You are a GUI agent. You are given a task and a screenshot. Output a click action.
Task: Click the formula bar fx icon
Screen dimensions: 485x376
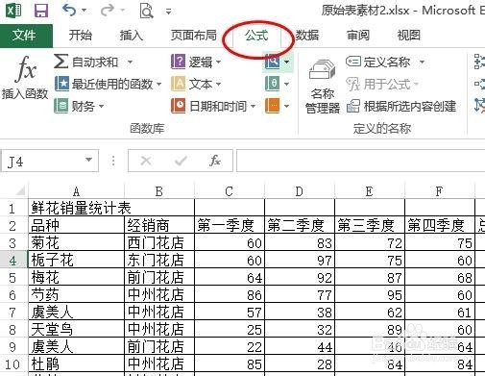[x=215, y=161]
